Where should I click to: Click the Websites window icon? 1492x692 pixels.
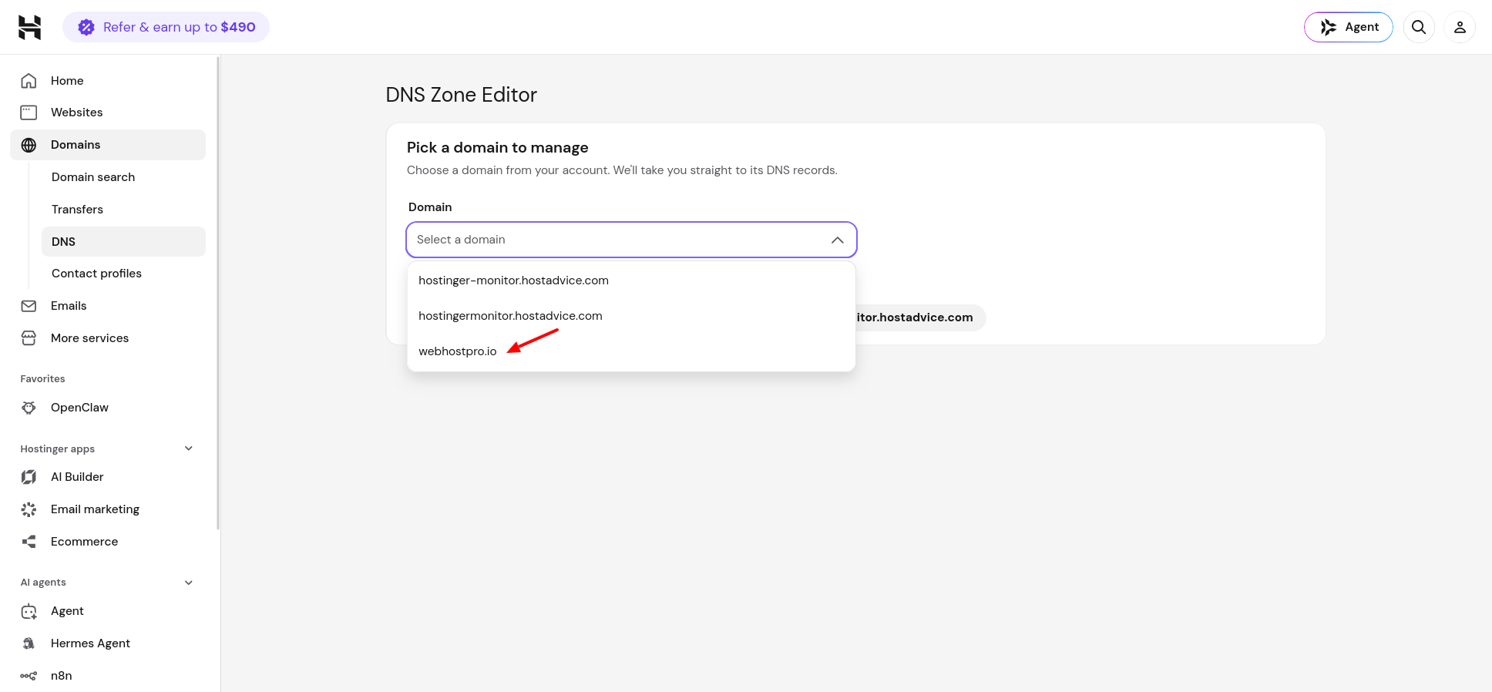click(29, 113)
